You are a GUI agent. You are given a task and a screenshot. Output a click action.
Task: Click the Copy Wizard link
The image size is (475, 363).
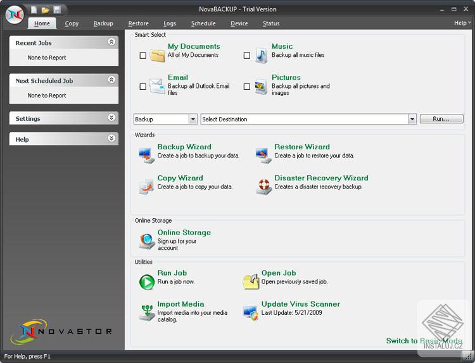coord(180,178)
